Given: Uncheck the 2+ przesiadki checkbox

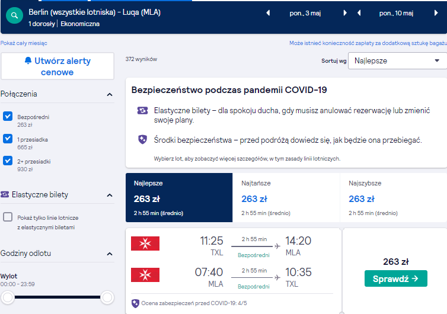Looking at the screenshot, I should 8,161.
